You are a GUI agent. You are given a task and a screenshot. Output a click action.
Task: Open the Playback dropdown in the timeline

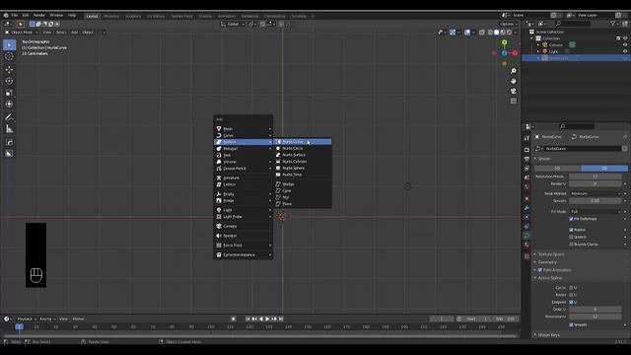tap(27, 319)
